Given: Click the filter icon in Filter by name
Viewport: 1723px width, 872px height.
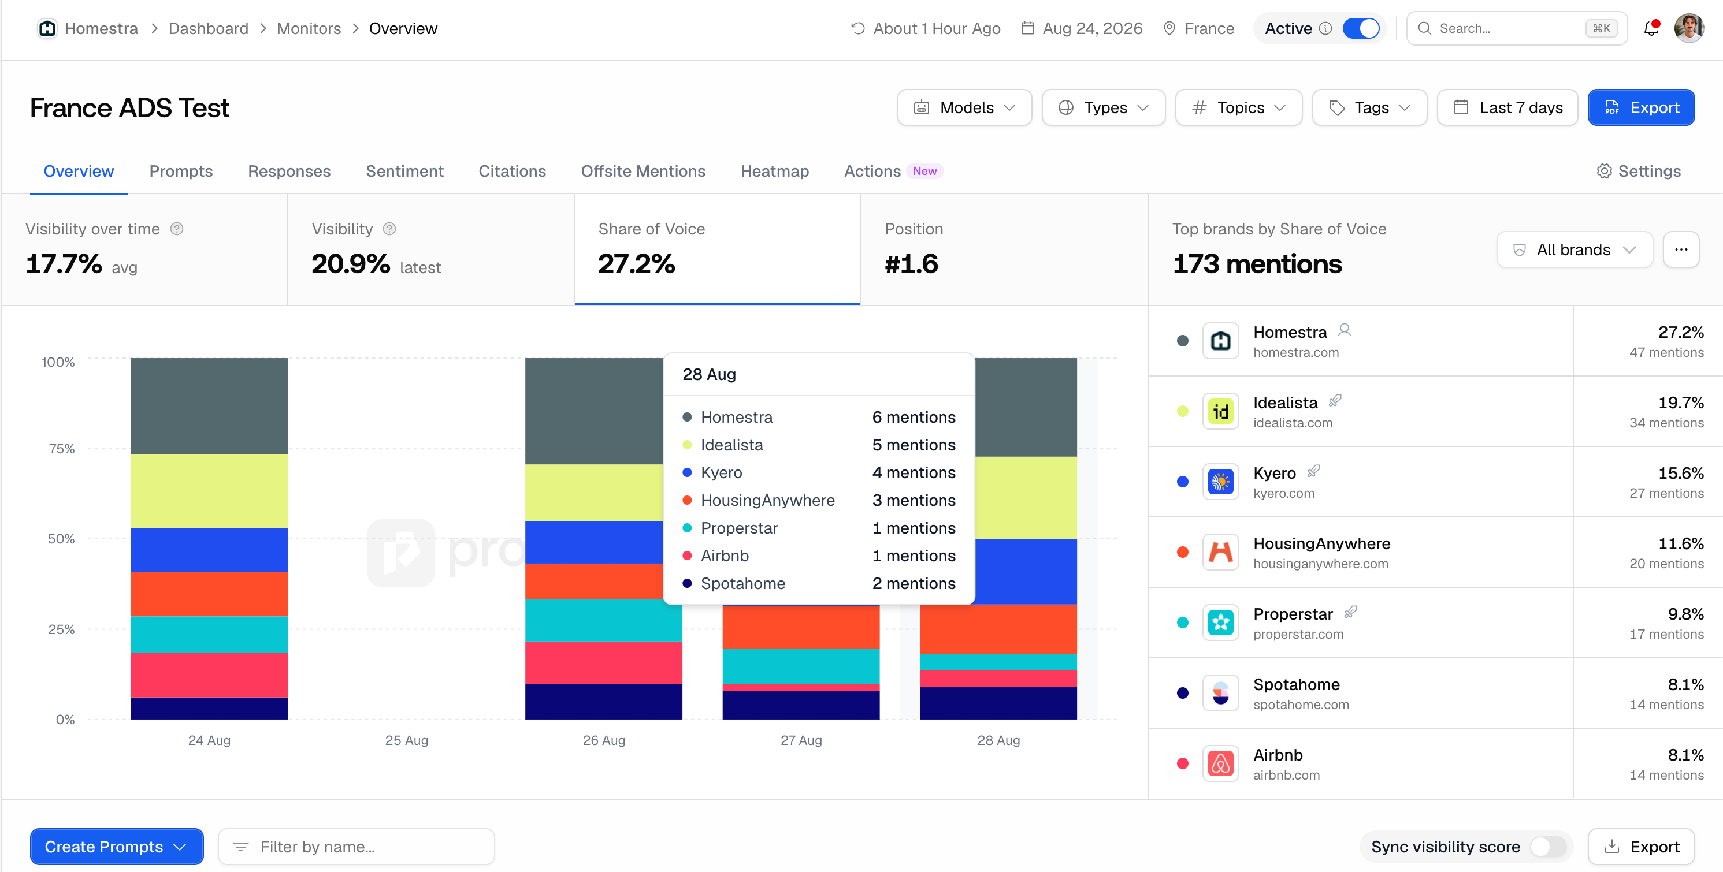Looking at the screenshot, I should click(x=241, y=847).
